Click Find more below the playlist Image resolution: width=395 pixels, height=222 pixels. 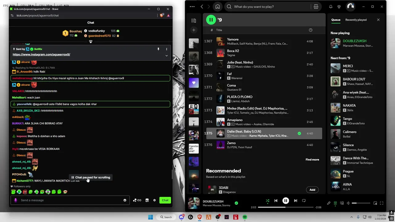(312, 160)
